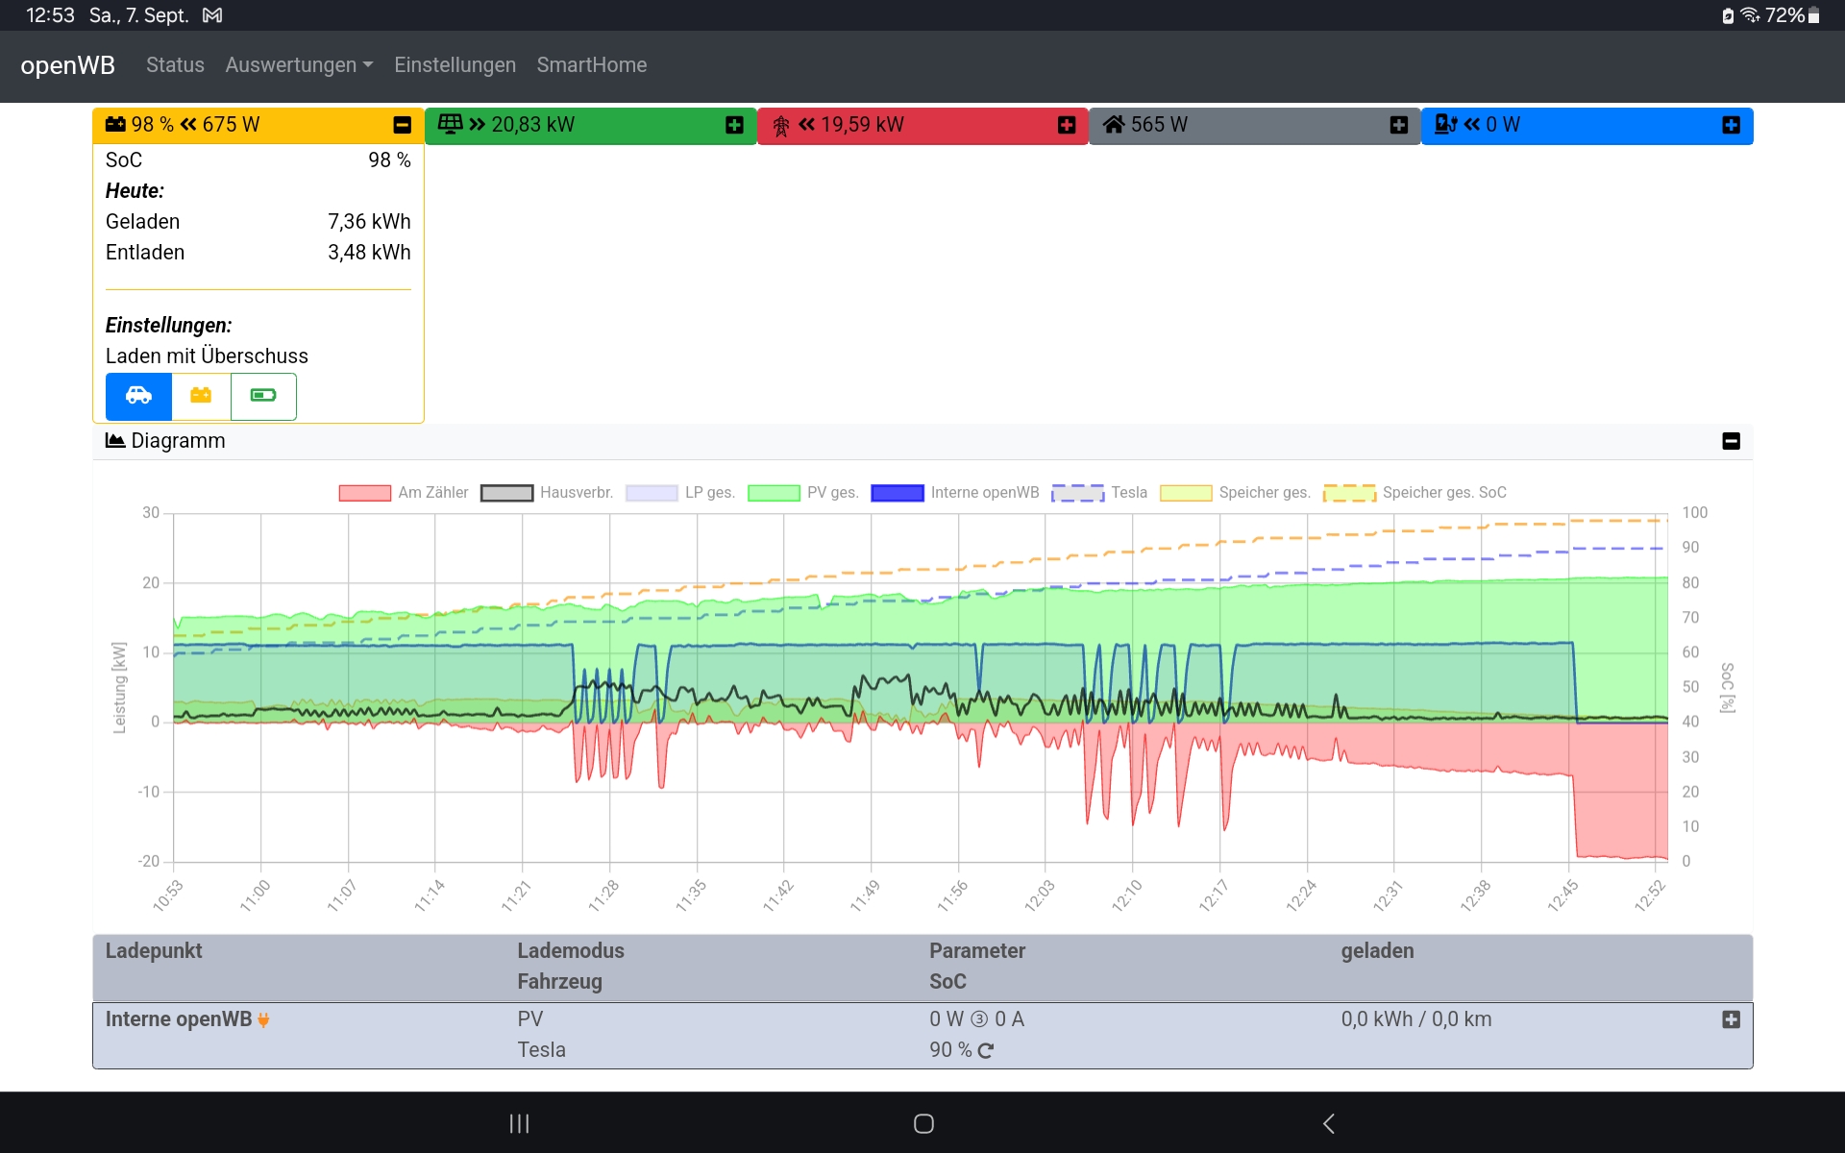This screenshot has width=1845, height=1153.
Task: Select the green battery level icon button
Action: 263,396
